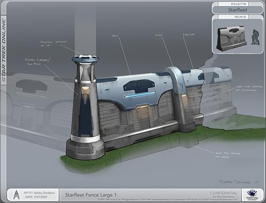Click the humanoid silhouette in the scale box
The image size is (266, 203).
255,37
